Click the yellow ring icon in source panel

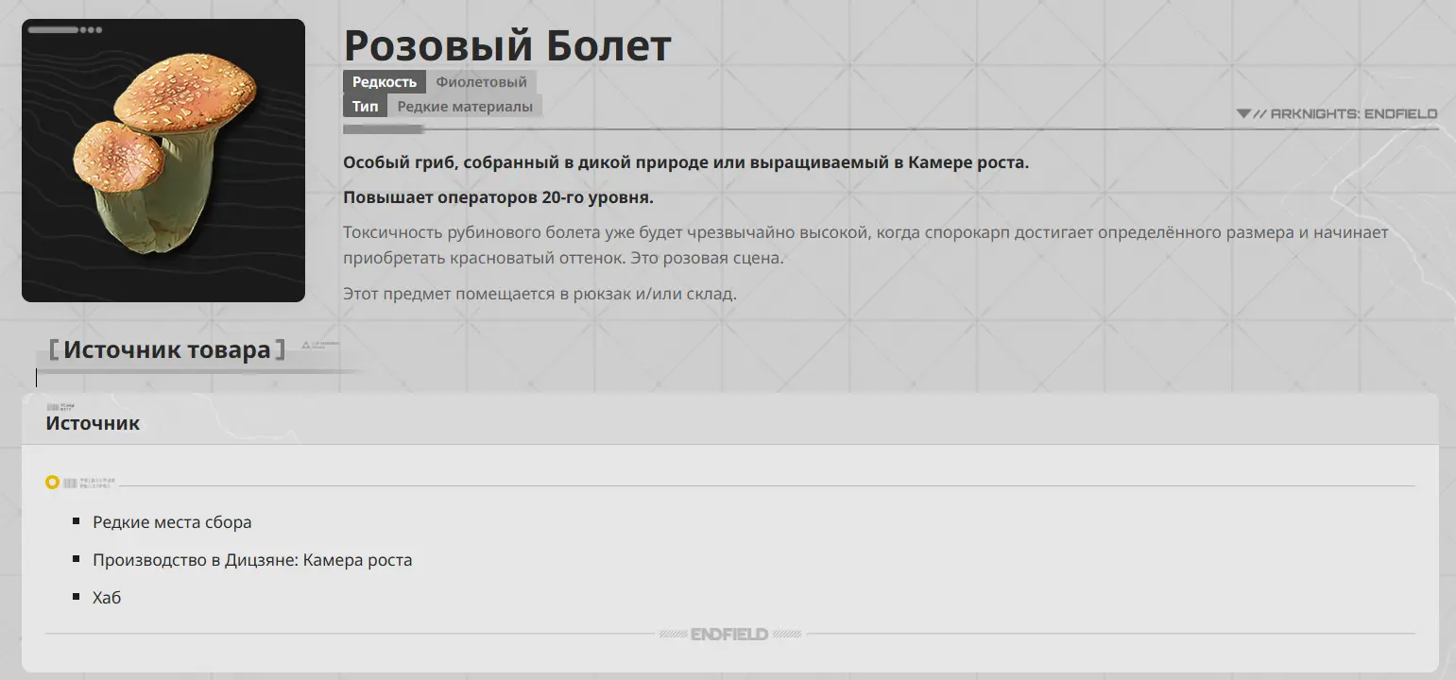click(52, 483)
